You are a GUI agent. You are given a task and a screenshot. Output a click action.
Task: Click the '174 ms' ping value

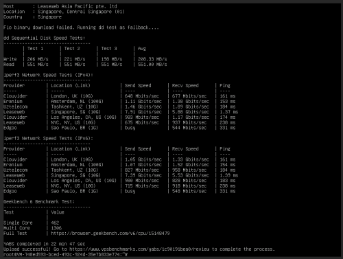click(x=228, y=117)
